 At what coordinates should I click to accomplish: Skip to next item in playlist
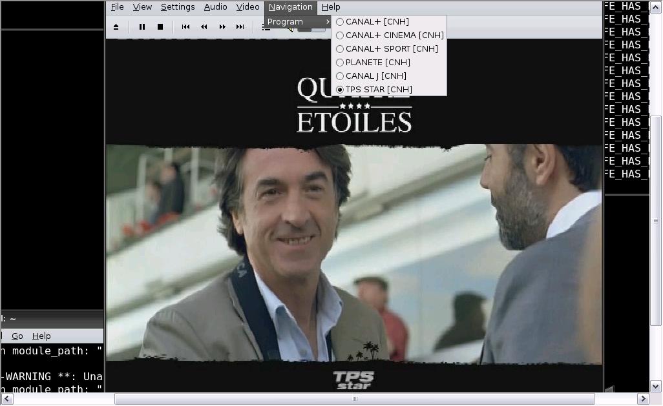click(x=240, y=27)
